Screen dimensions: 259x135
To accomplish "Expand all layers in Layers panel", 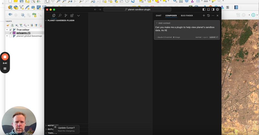I will coord(31,25).
